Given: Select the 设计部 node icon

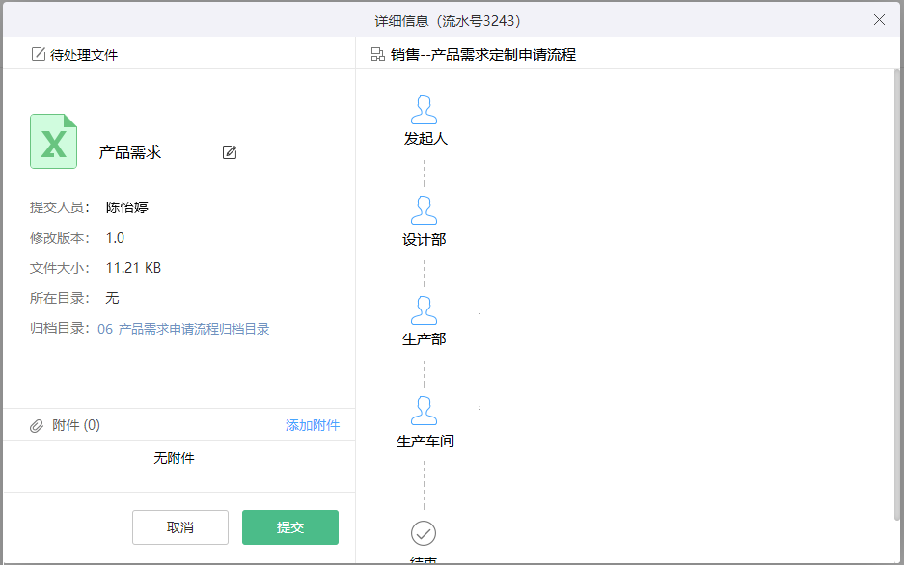Looking at the screenshot, I should pyautogui.click(x=424, y=210).
